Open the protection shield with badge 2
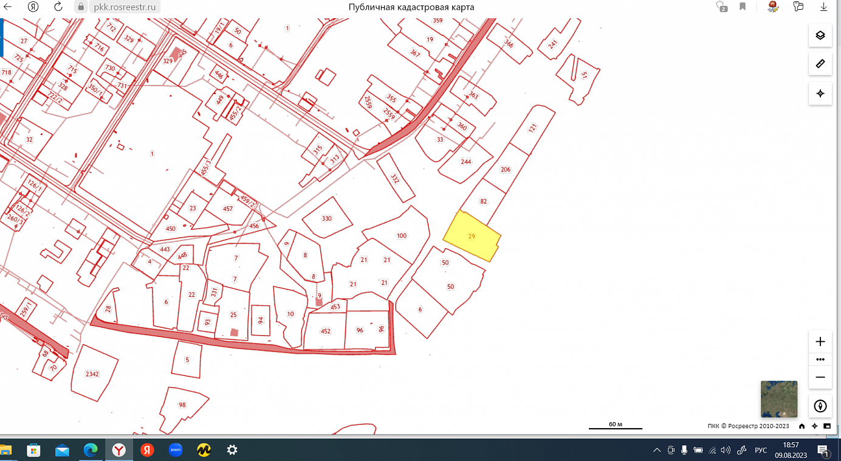The image size is (841, 461). 721,7
